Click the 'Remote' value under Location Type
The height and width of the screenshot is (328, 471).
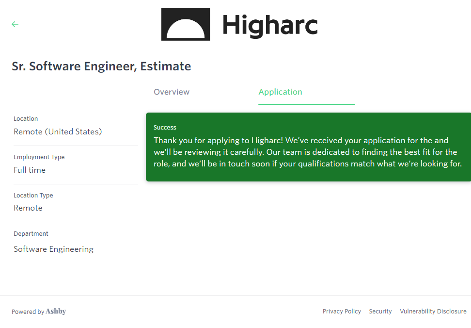pyautogui.click(x=28, y=208)
